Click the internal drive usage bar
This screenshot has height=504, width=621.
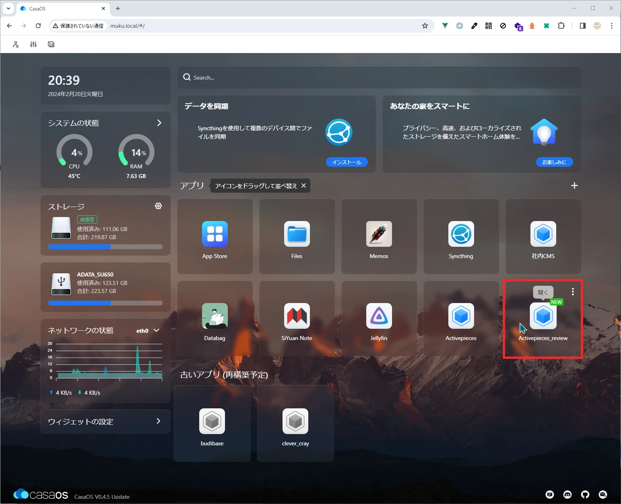coord(105,247)
